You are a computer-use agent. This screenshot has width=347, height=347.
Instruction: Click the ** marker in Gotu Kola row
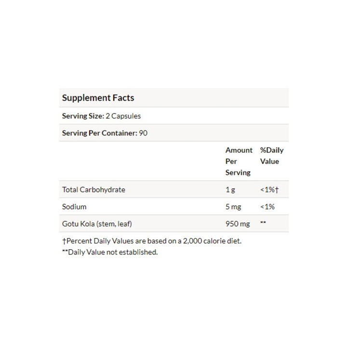point(263,222)
